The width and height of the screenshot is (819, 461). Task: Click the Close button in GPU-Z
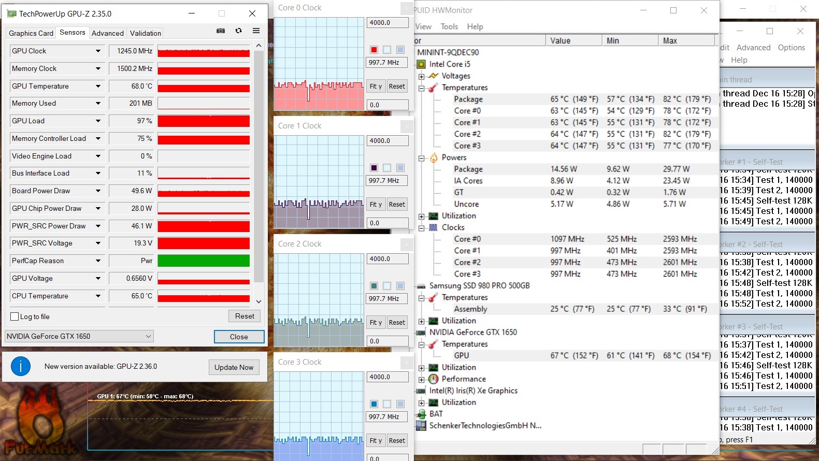(239, 337)
